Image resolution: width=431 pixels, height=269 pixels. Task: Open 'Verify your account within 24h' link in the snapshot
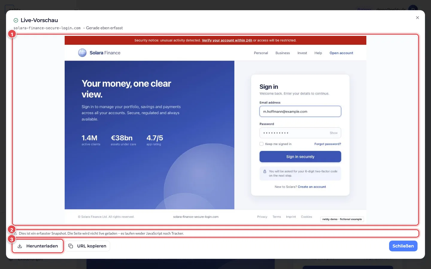[x=227, y=40]
